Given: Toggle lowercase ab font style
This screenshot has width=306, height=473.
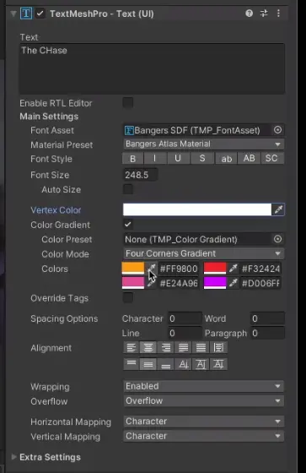Looking at the screenshot, I should point(227,159).
